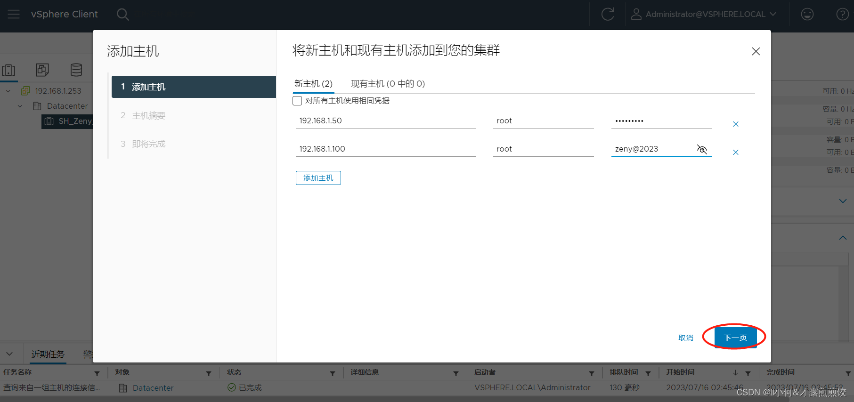
Task: Select step 1 添加主机 in wizard
Action: click(x=194, y=87)
